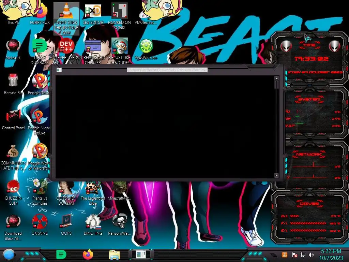
Task: Click the console scrollbar up arrow
Action: (276, 78)
